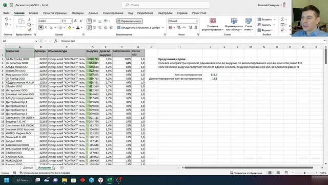Click the Decrease Decimal icon
Image resolution: width=328 pixels, height=185 pixels.
pyautogui.click(x=196, y=28)
